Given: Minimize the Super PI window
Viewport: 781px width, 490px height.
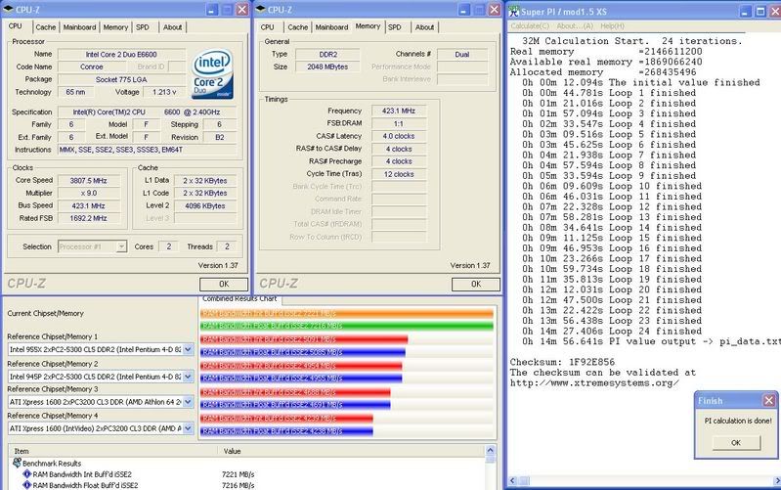Looking at the screenshot, I should point(746,11).
